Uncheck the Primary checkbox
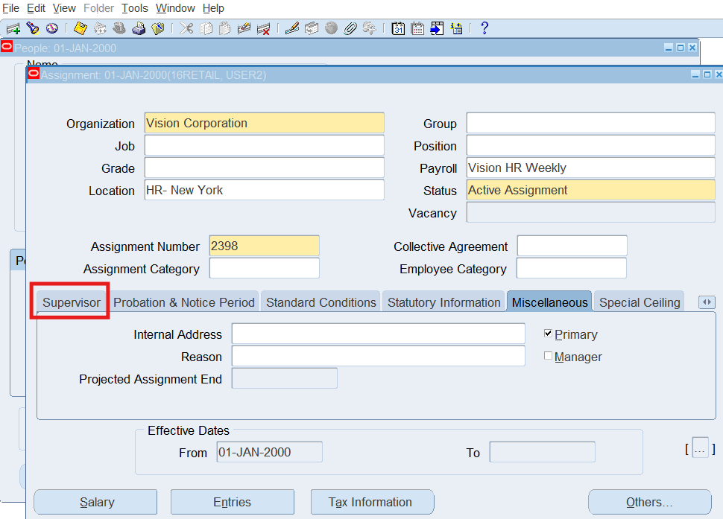 pos(549,334)
